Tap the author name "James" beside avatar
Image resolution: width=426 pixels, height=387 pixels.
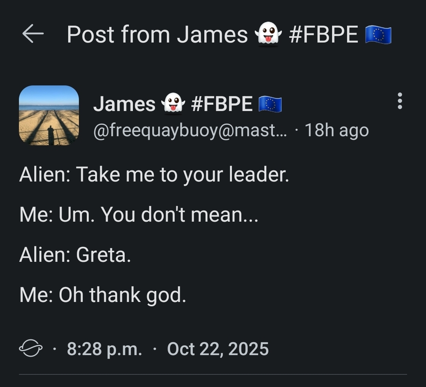click(124, 104)
